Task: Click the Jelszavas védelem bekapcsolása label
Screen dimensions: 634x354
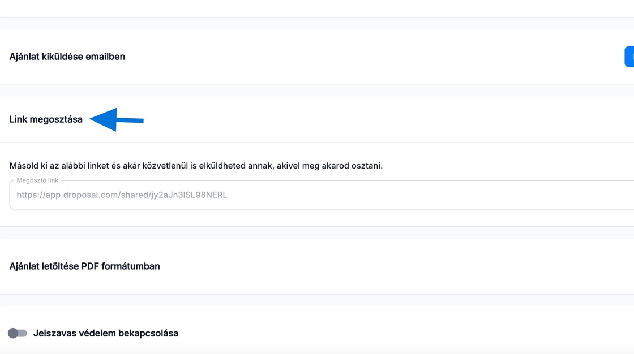Action: (105, 333)
